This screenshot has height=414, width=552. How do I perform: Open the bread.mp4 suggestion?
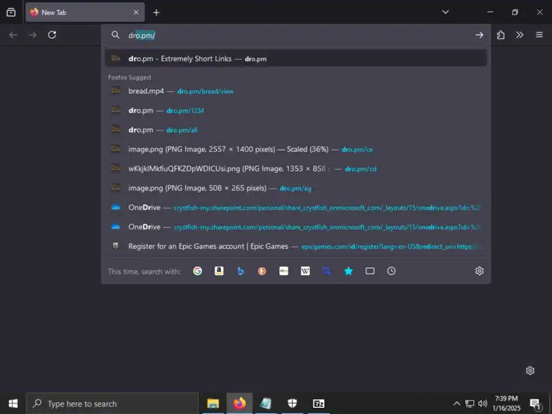tap(296, 91)
